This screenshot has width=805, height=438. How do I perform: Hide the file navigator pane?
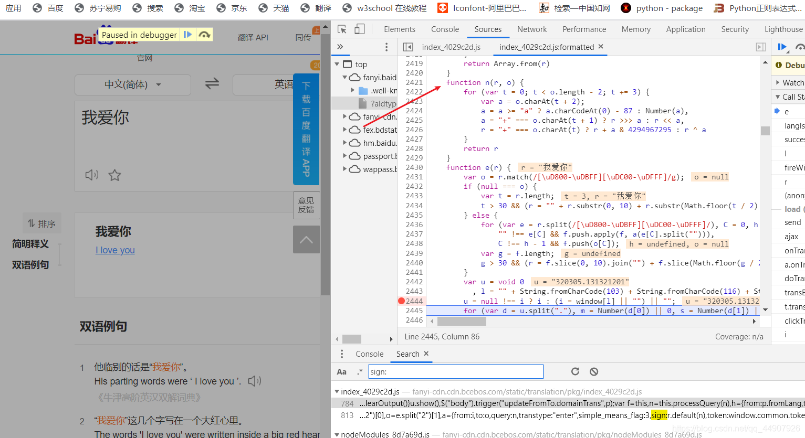pos(407,47)
